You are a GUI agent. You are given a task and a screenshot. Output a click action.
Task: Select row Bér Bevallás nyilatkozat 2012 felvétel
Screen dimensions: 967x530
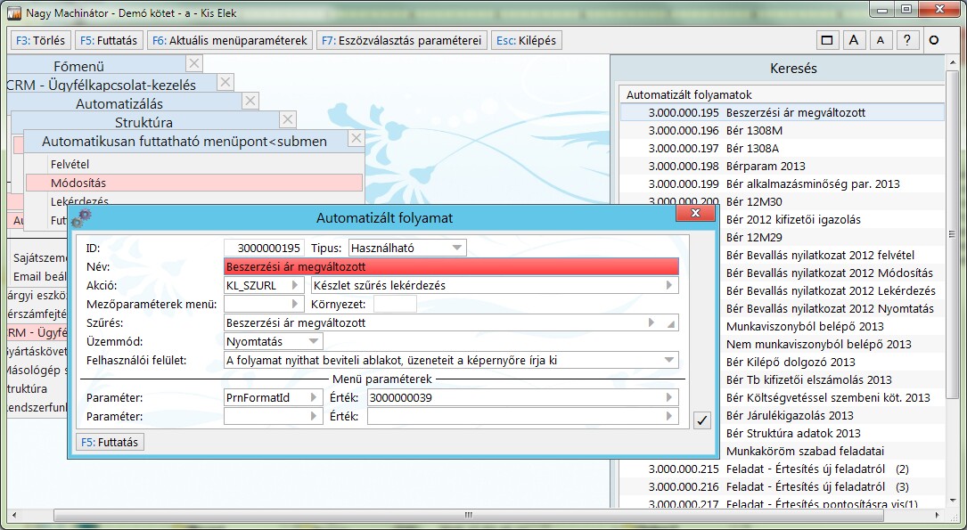832,255
